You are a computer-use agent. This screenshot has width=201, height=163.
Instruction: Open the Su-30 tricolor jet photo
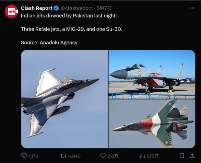152,123
